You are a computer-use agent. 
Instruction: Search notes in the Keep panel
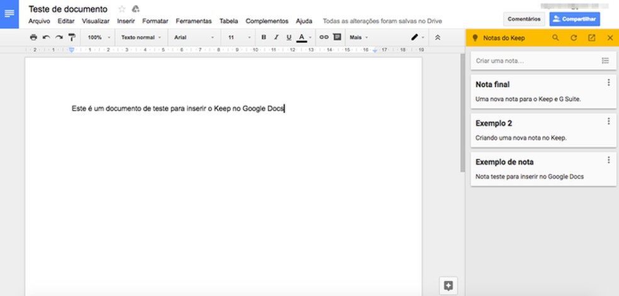555,38
